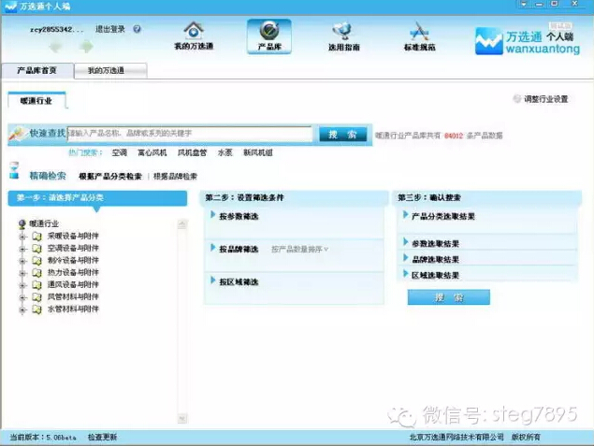
Task: Click the 搜索 button under step three
Action: click(448, 297)
